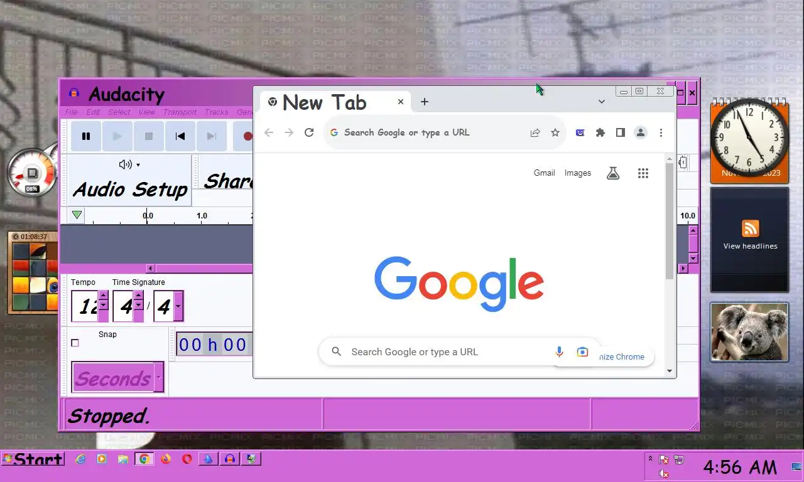Open Audacity's Audio Setup button

point(130,180)
